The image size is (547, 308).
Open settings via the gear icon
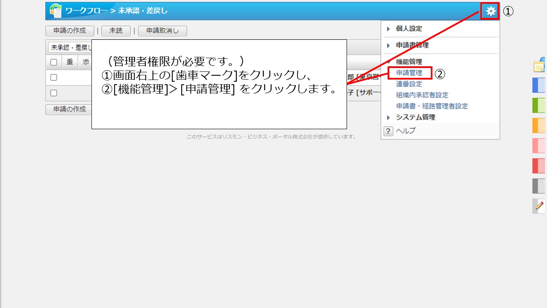pos(490,12)
